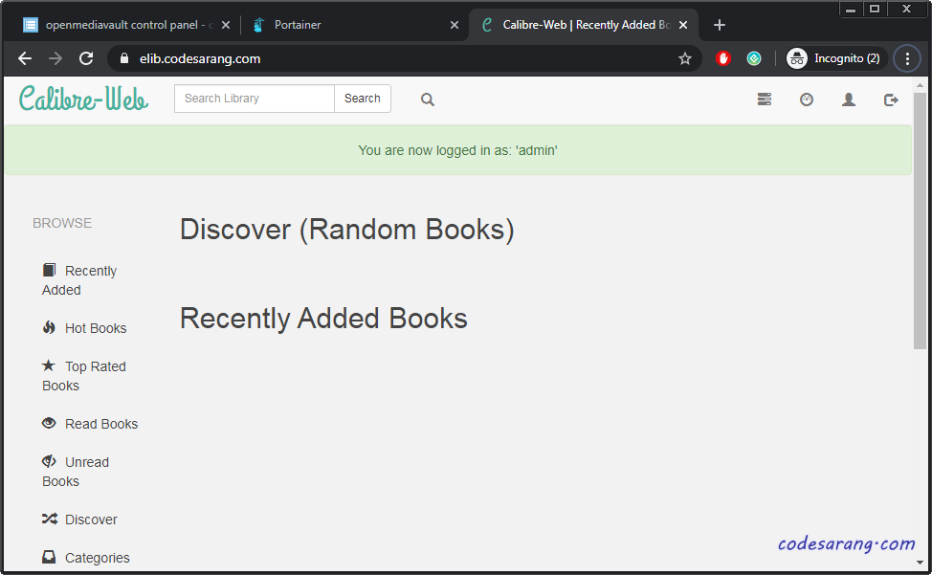Focus the Search Library input field

(255, 98)
